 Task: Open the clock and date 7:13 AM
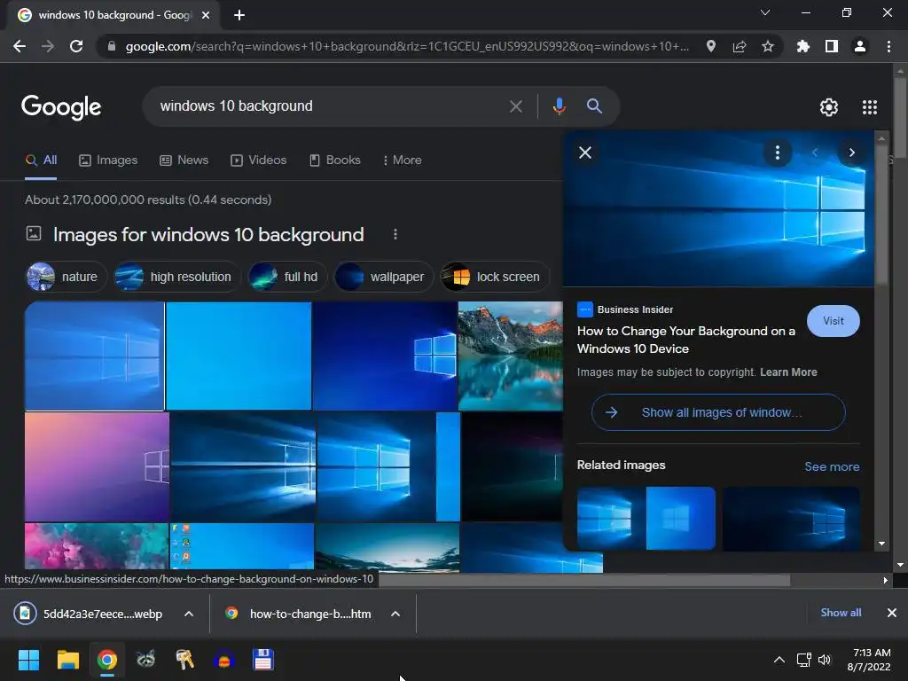869,660
